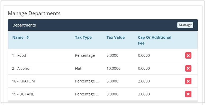Image resolution: width=206 pixels, height=105 pixels.
Task: Click the Tax Value column header
Action: (115, 37)
